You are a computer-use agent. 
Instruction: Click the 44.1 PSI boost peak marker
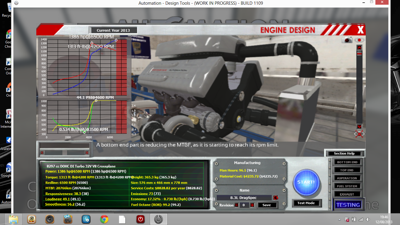click(x=96, y=100)
